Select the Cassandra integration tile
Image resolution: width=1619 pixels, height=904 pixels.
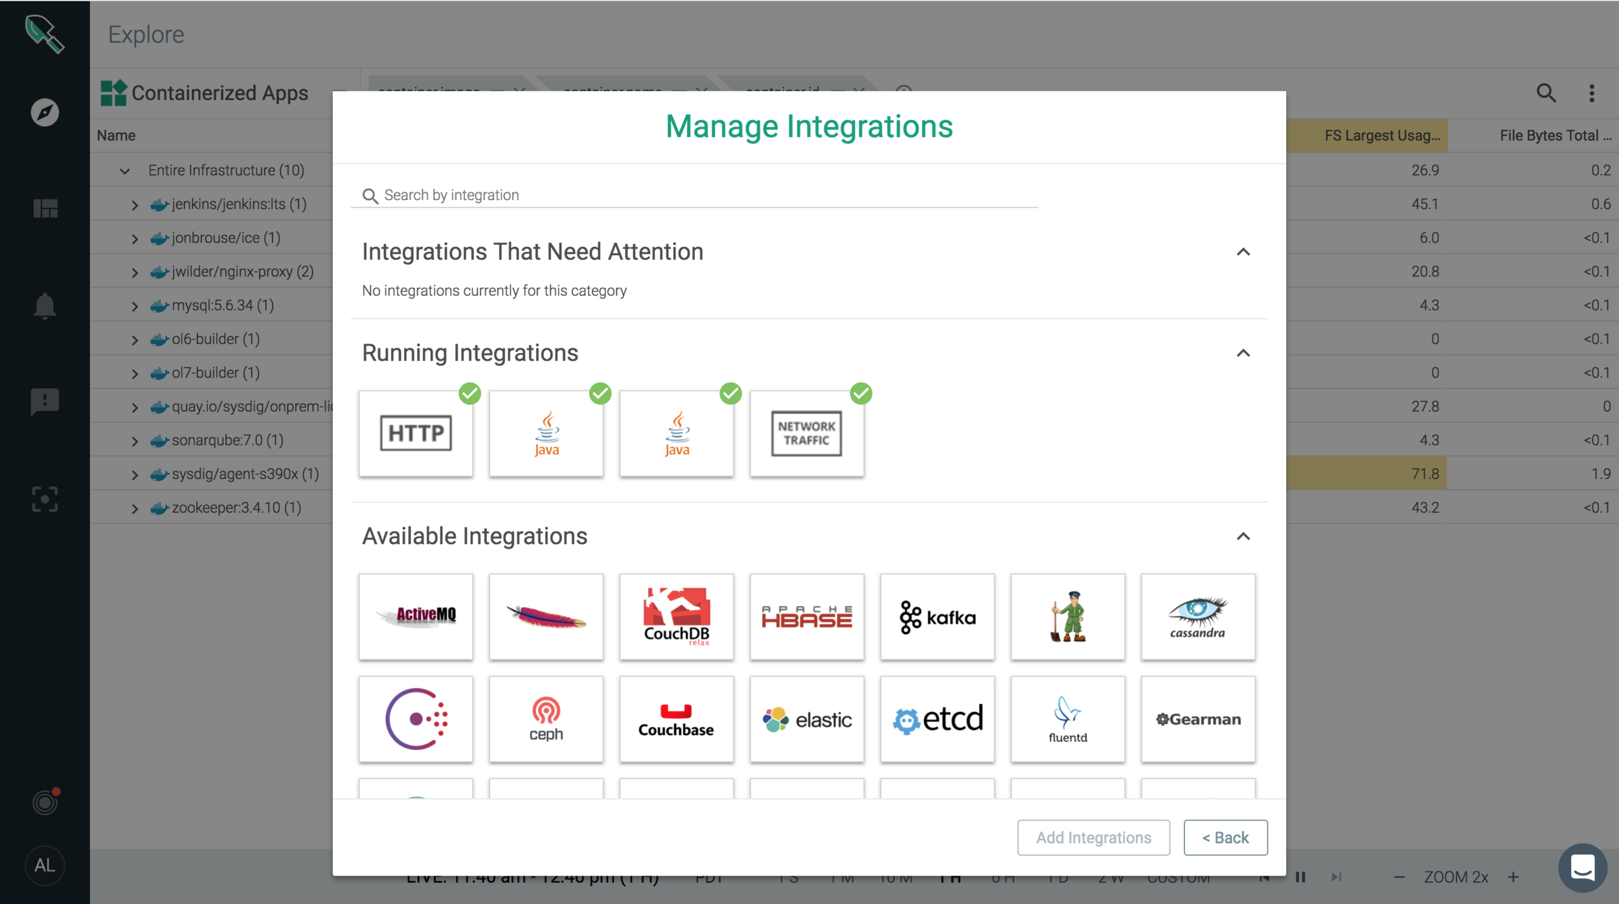1197,616
